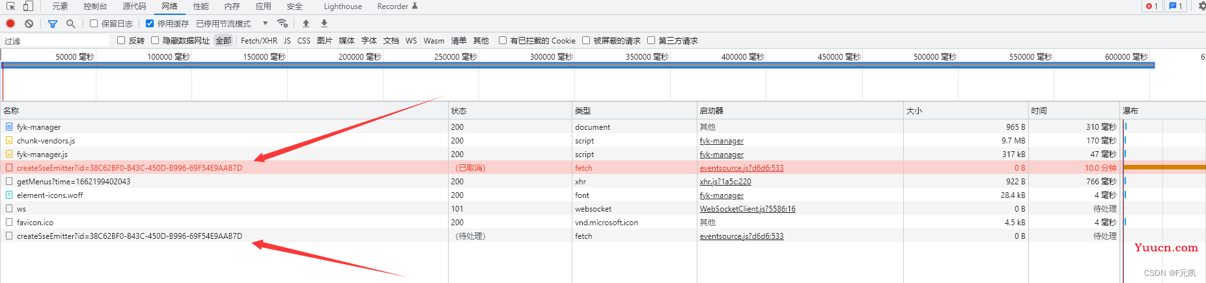Open DevTools settings gear
Image resolution: width=1206 pixels, height=283 pixels.
click(1201, 6)
